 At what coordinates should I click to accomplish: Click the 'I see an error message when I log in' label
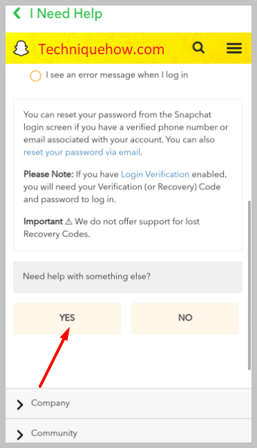[x=117, y=75]
